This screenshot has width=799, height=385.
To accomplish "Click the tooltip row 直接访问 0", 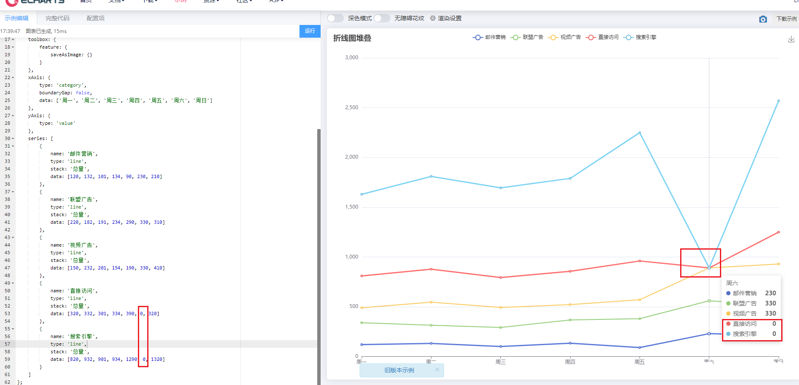I will 751,324.
